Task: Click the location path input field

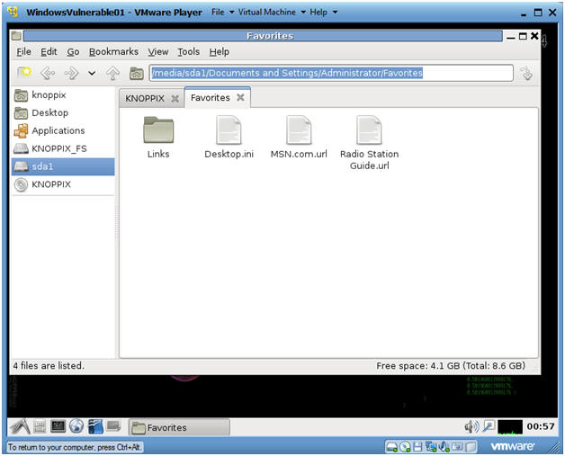Action: click(331, 73)
